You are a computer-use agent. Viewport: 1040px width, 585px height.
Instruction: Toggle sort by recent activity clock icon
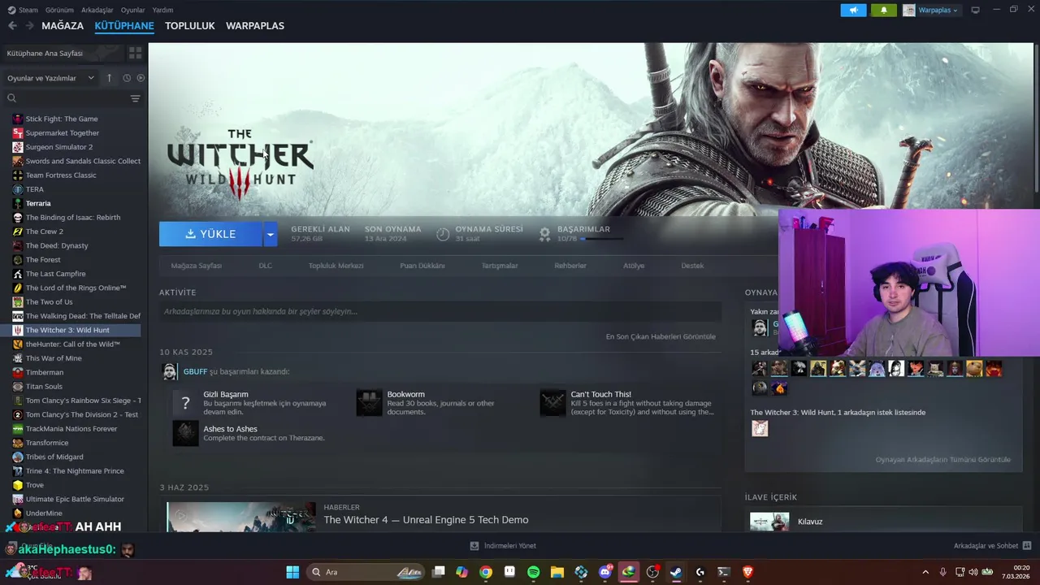(x=127, y=78)
